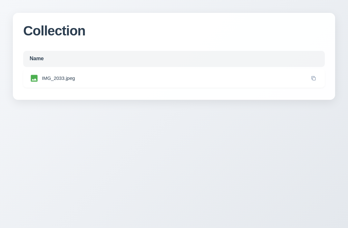Focus the file list row containing IMG_2033.jpeg
The height and width of the screenshot is (228, 348).
pyautogui.click(x=174, y=78)
